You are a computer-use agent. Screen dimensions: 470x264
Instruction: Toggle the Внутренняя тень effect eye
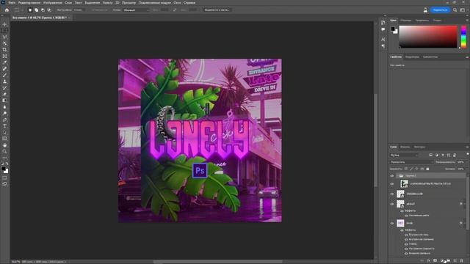click(406, 235)
